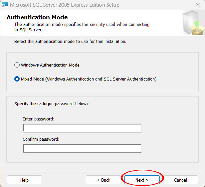Go back with the '< Back' button
The image size is (205, 187).
click(104, 180)
